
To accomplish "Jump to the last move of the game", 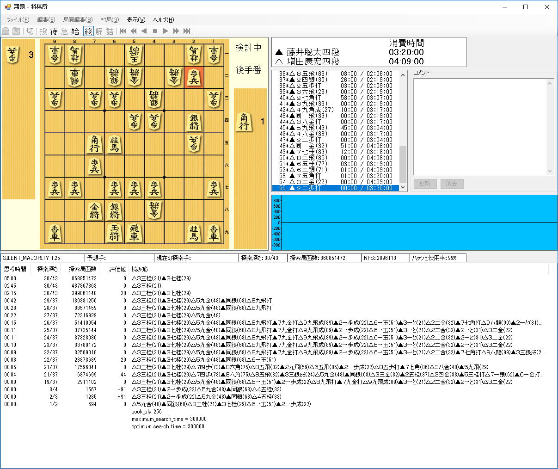I will tap(187, 31).
